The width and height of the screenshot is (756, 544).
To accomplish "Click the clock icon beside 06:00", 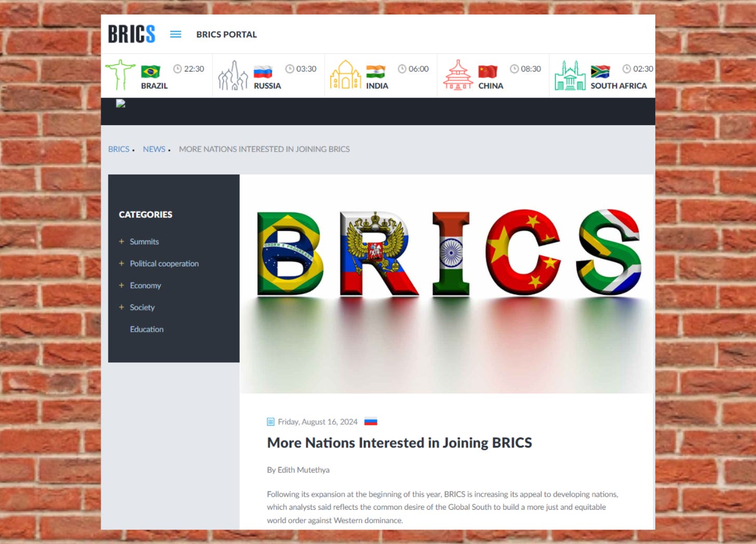I will point(402,69).
